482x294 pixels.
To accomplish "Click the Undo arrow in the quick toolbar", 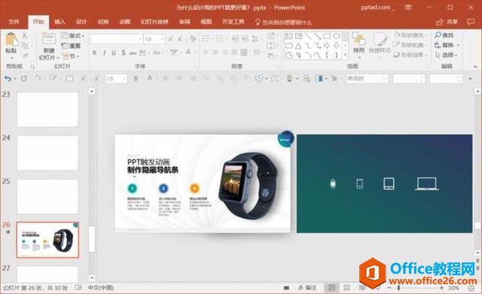I will [x=8, y=79].
